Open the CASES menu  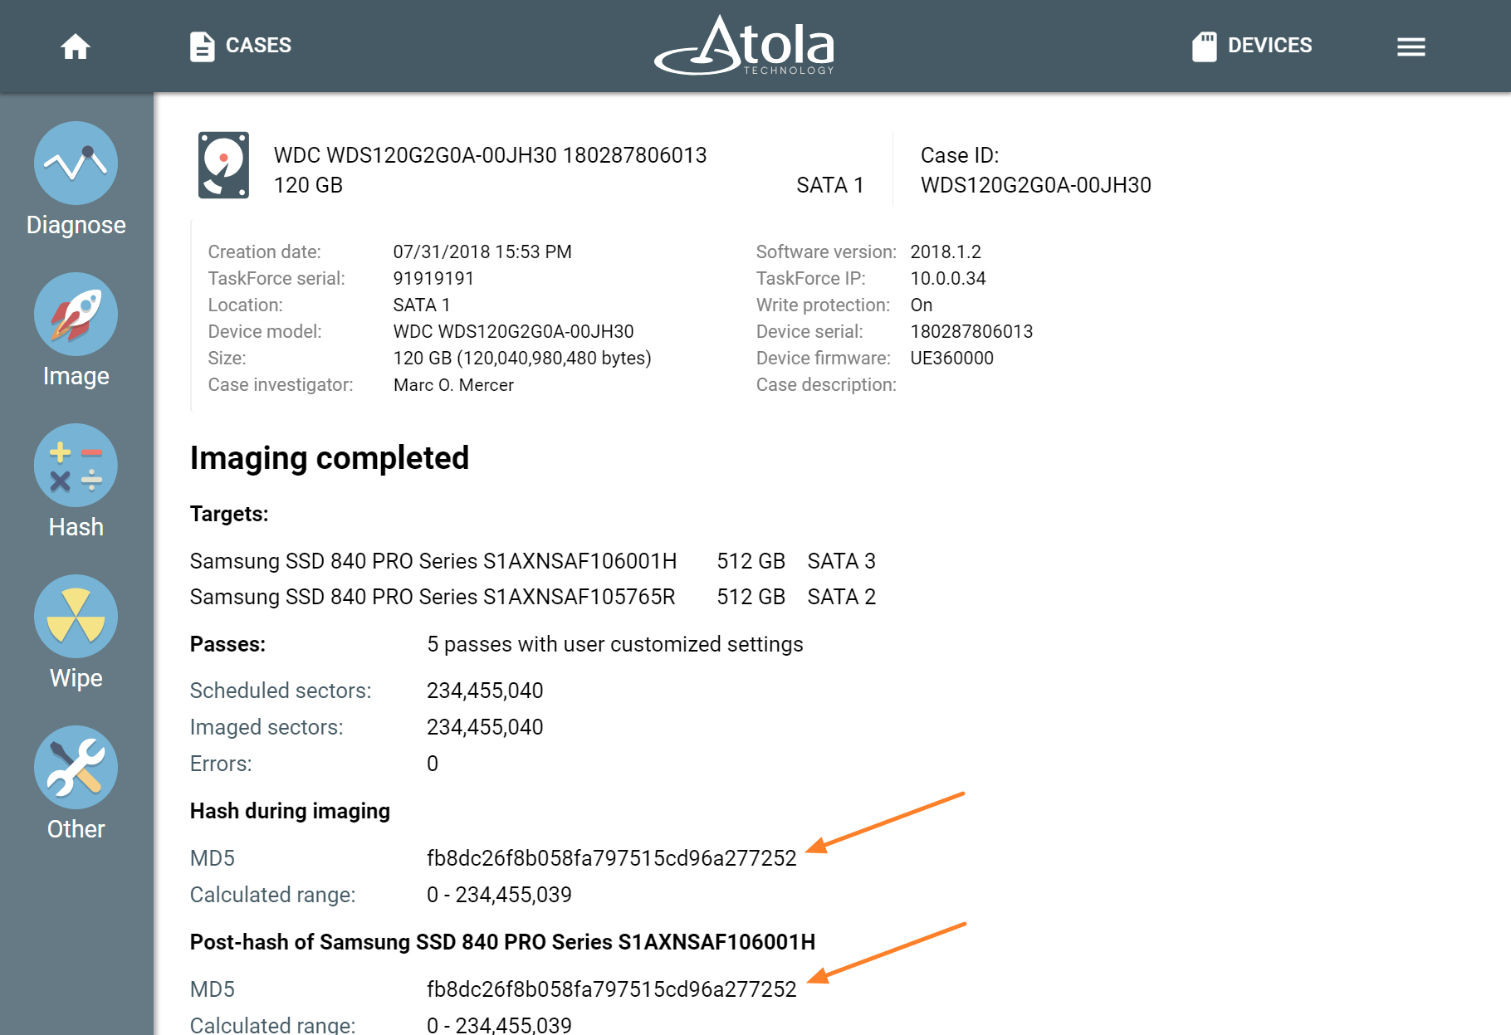tap(258, 46)
